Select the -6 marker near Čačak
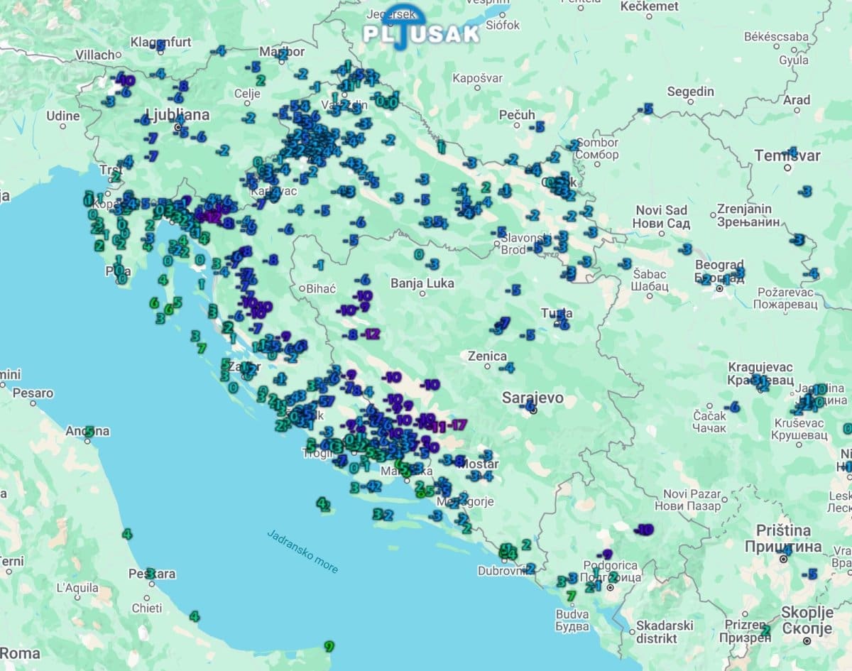 click(733, 407)
